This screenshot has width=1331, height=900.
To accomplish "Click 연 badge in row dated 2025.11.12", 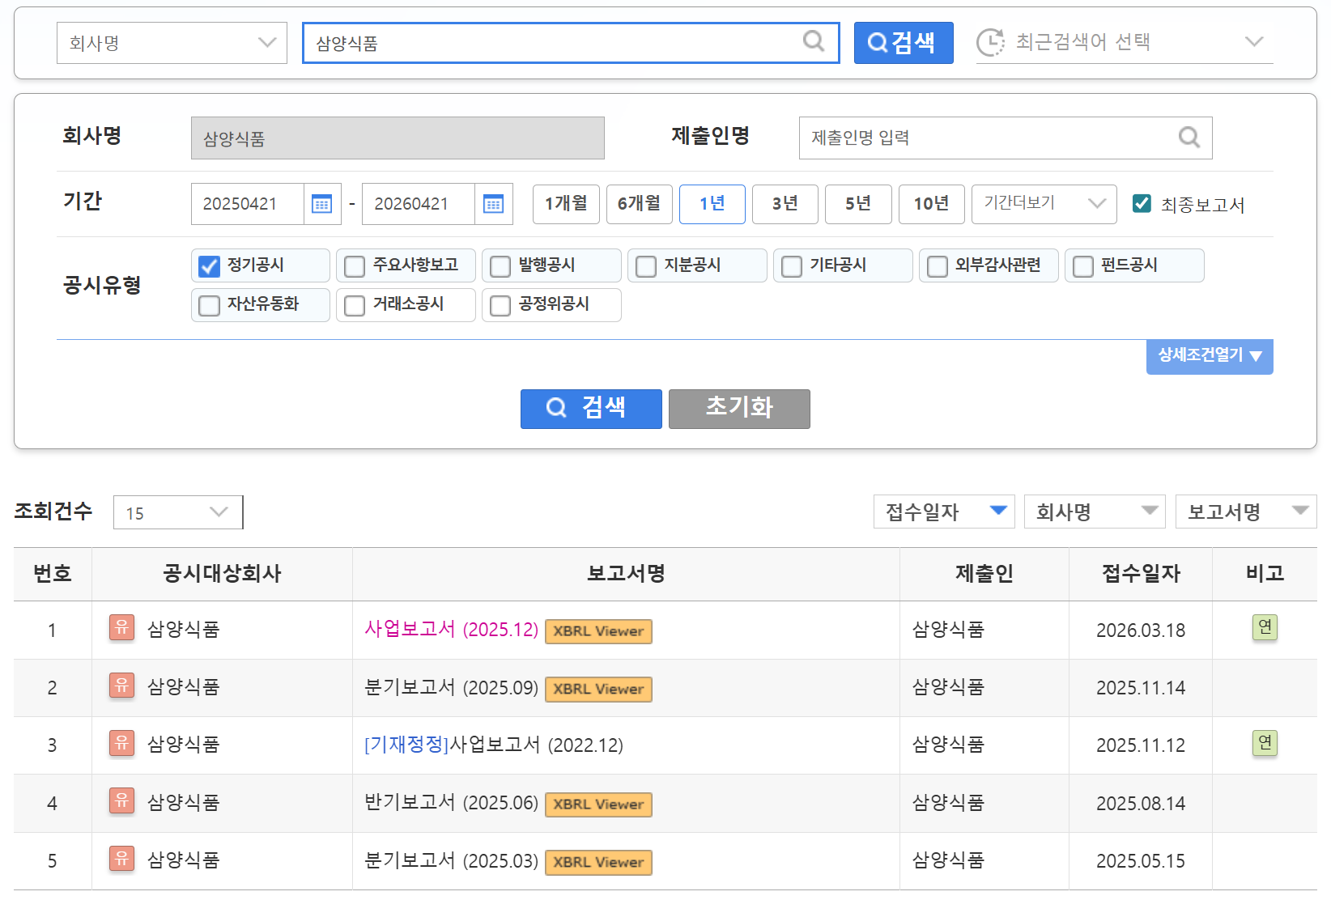I will [x=1265, y=742].
